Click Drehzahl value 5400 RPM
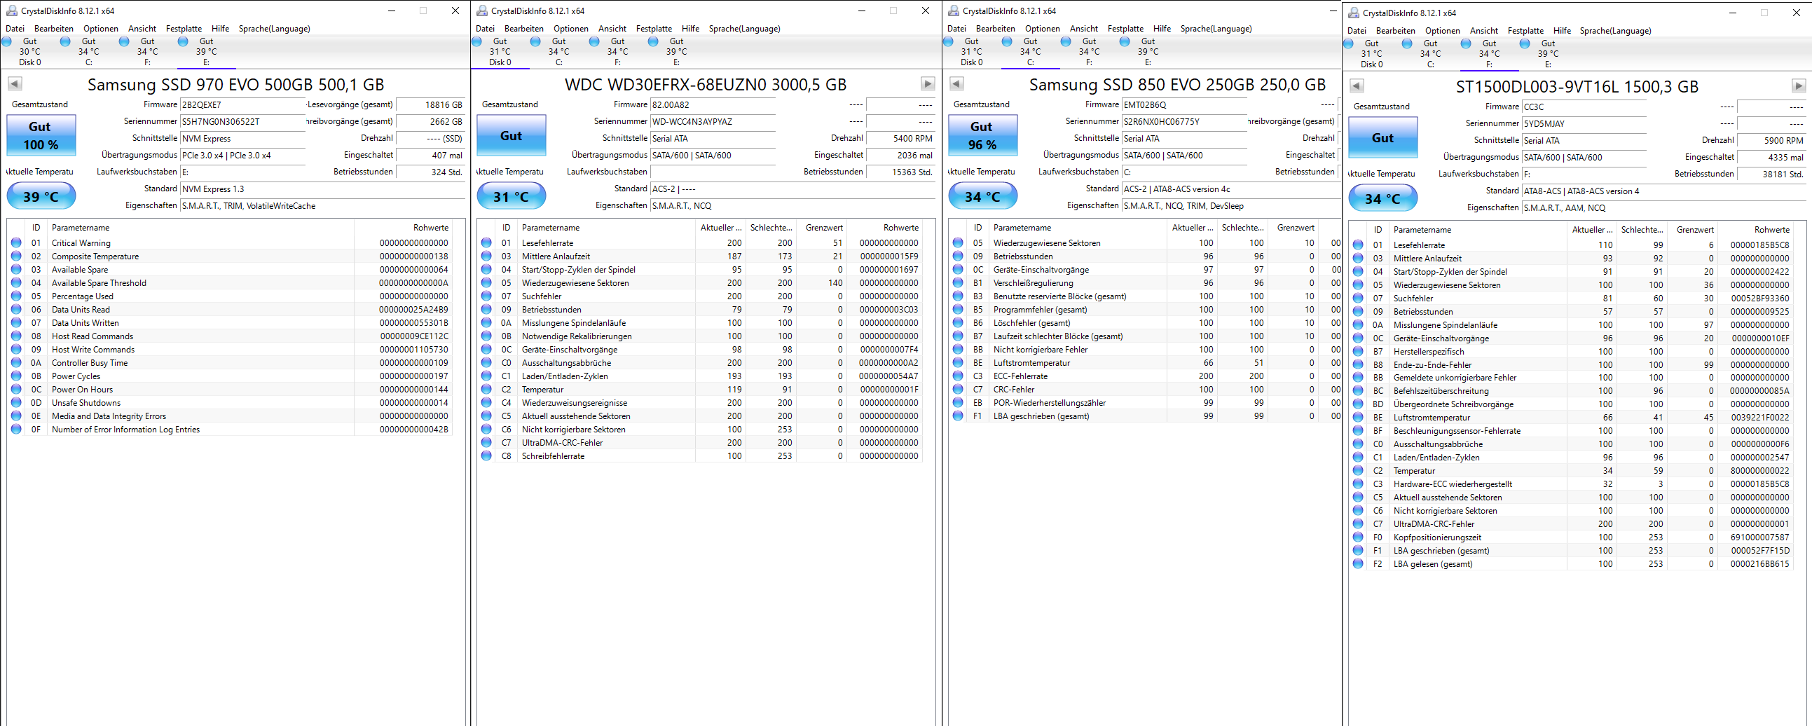The height and width of the screenshot is (726, 1812). (900, 139)
